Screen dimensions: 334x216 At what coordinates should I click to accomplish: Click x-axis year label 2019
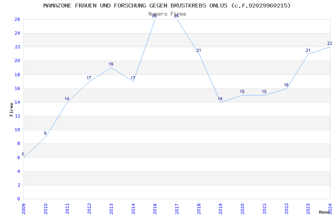(221, 209)
